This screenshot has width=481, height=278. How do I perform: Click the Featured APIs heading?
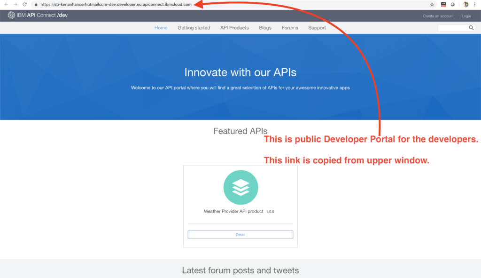pyautogui.click(x=240, y=131)
